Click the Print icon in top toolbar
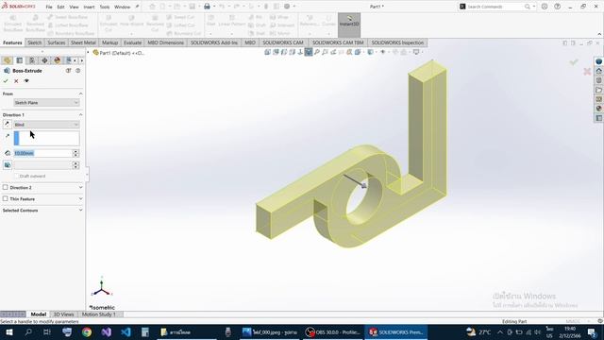 click(x=207, y=7)
